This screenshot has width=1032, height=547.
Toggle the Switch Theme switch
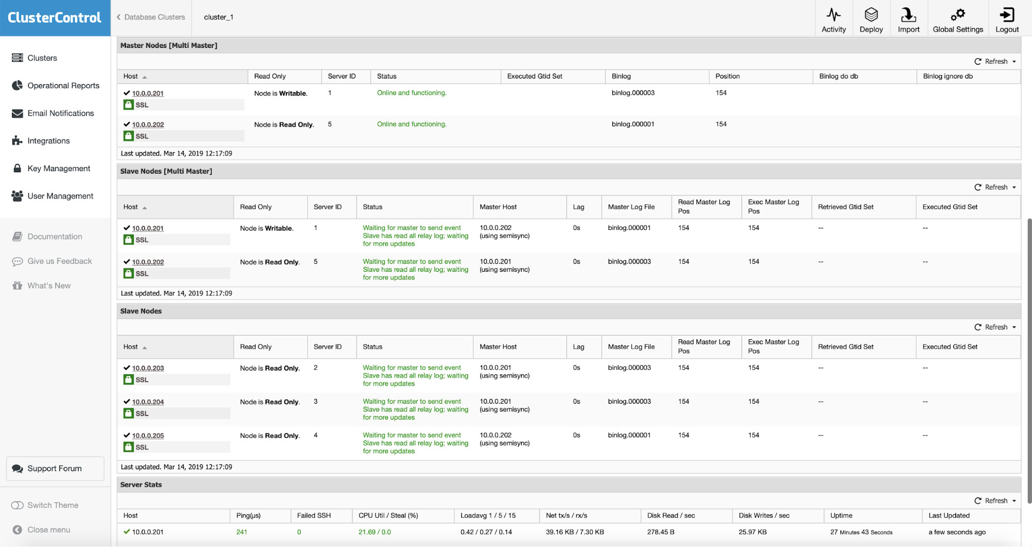(18, 505)
